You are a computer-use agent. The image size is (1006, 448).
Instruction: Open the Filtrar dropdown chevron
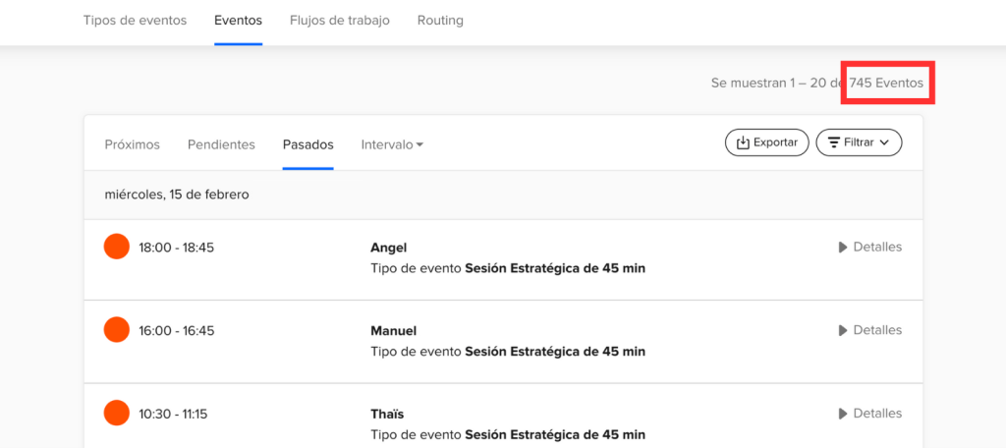coord(884,143)
